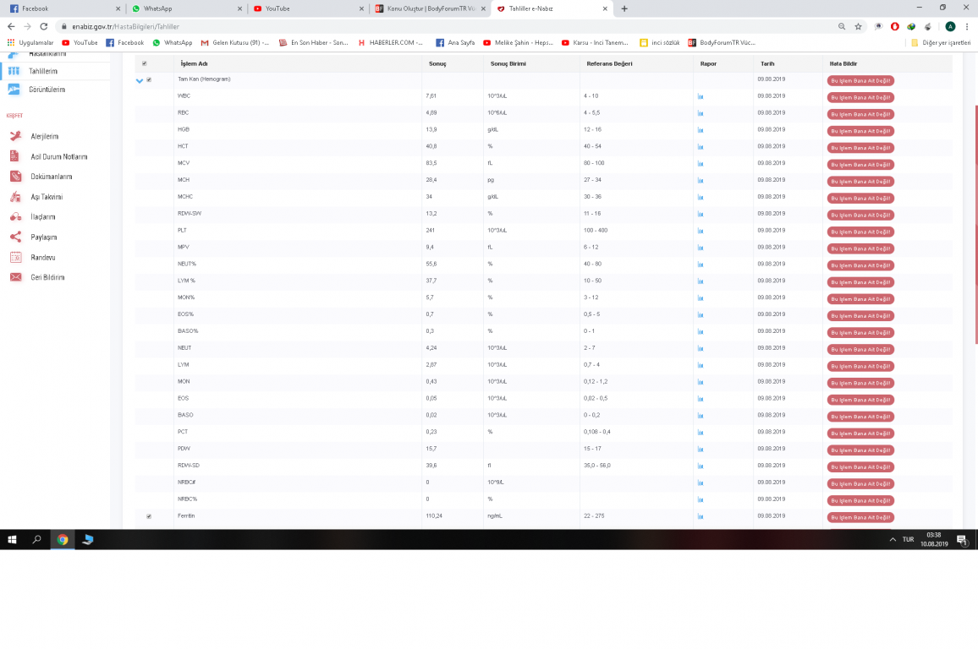This screenshot has width=978, height=649.
Task: Bookmark this page with the star icon
Action: pos(858,27)
